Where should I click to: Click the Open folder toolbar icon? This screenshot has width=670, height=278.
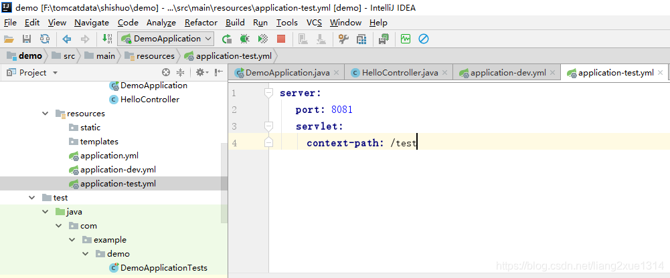point(9,39)
